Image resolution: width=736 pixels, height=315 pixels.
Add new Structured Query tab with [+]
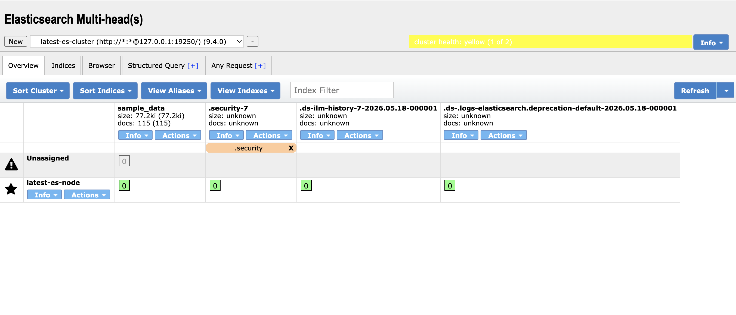coord(193,66)
